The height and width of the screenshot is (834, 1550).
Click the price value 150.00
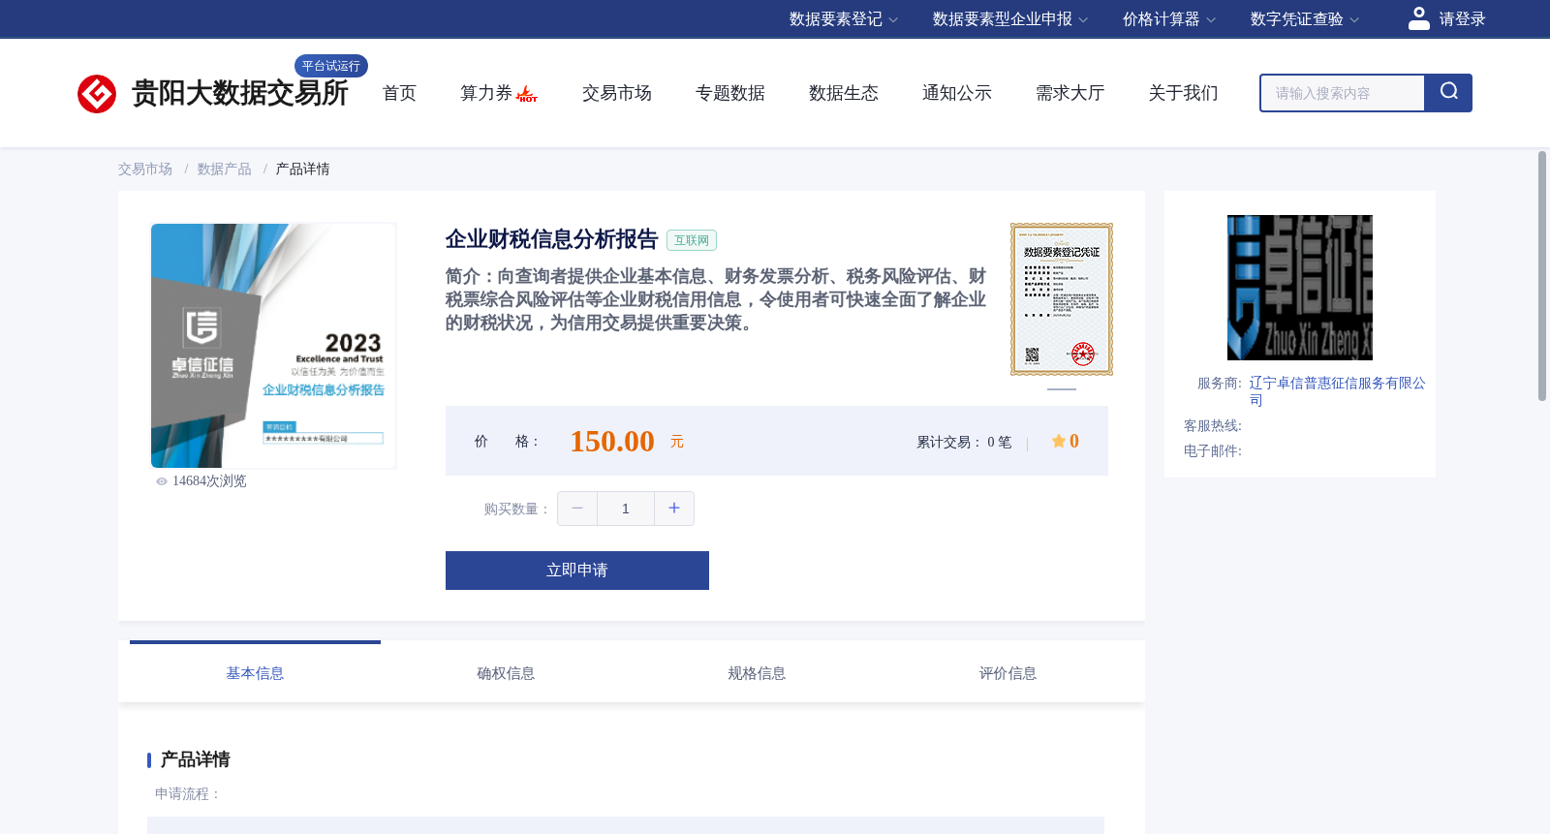coord(612,442)
